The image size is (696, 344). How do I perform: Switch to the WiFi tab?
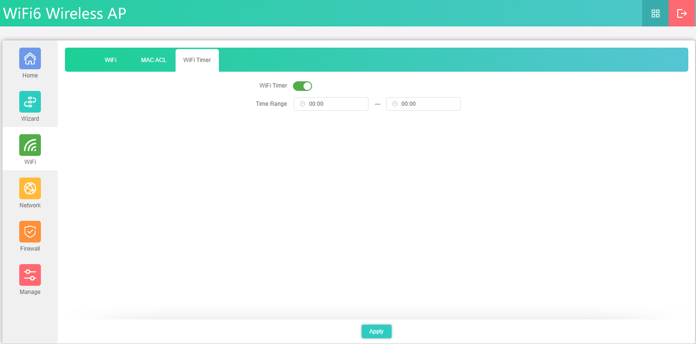pyautogui.click(x=111, y=60)
